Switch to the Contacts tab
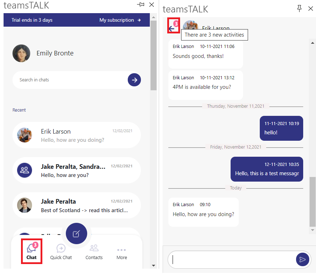 pyautogui.click(x=94, y=252)
